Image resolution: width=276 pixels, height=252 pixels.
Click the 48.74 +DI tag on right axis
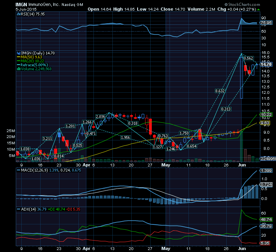tap(266, 219)
